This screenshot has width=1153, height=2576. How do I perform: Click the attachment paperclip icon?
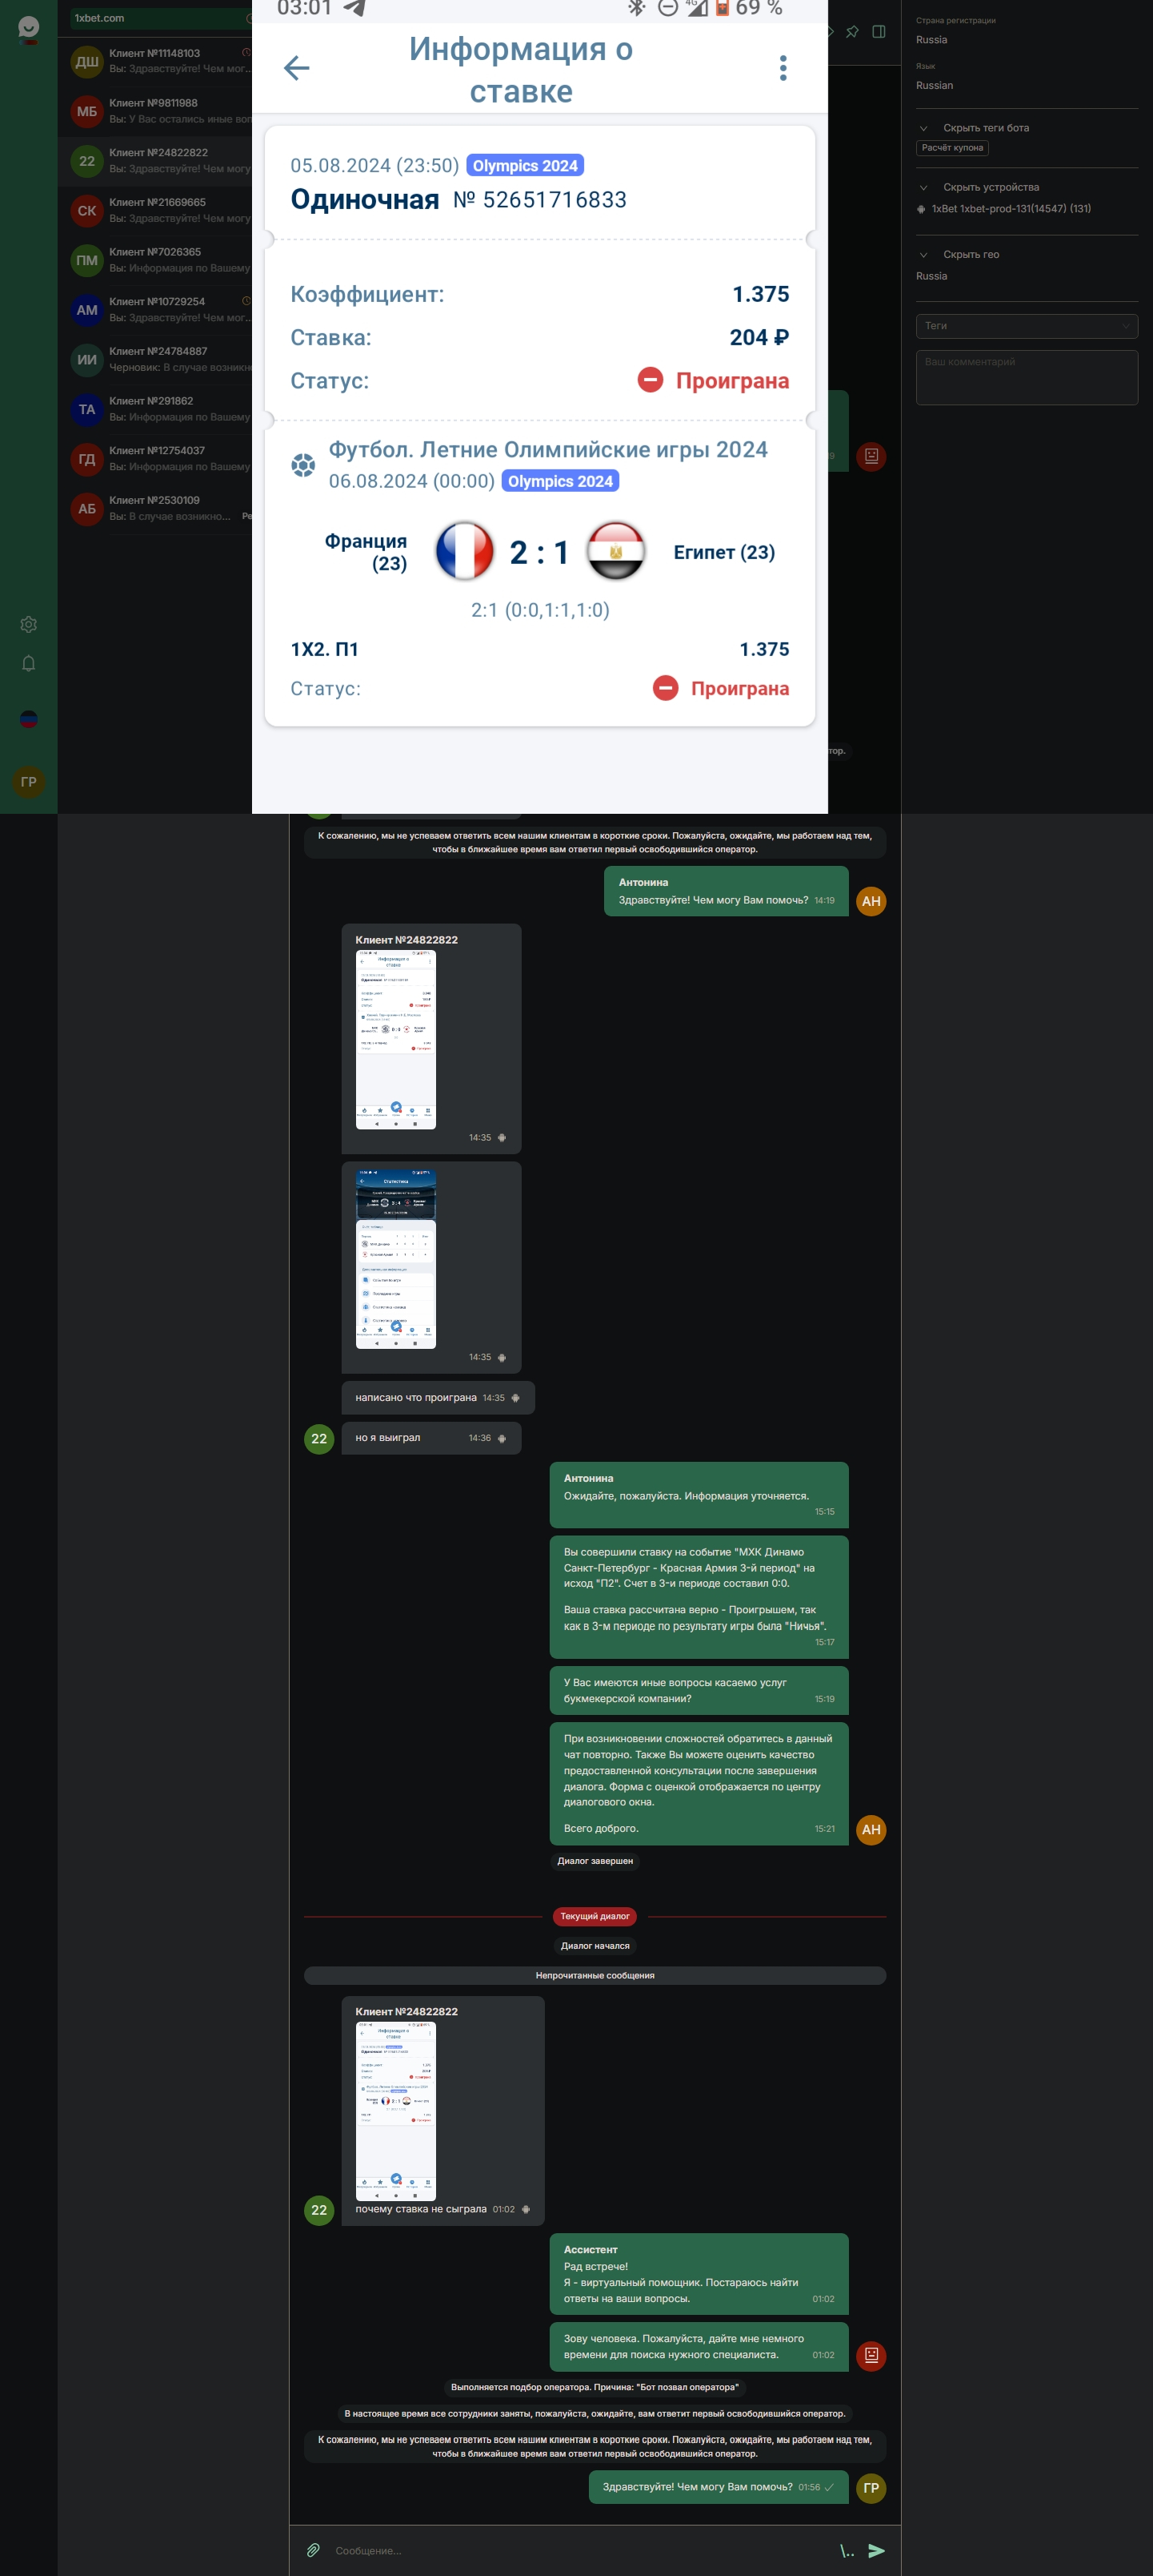[313, 2549]
